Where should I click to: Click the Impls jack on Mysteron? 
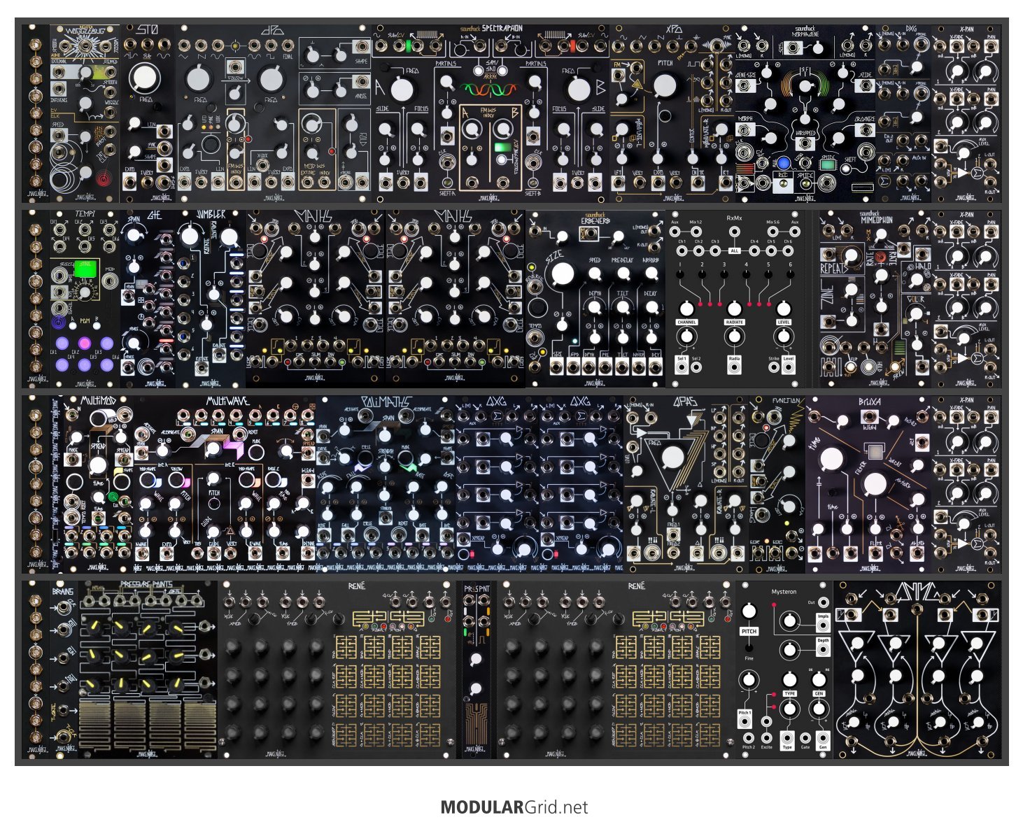tap(824, 626)
